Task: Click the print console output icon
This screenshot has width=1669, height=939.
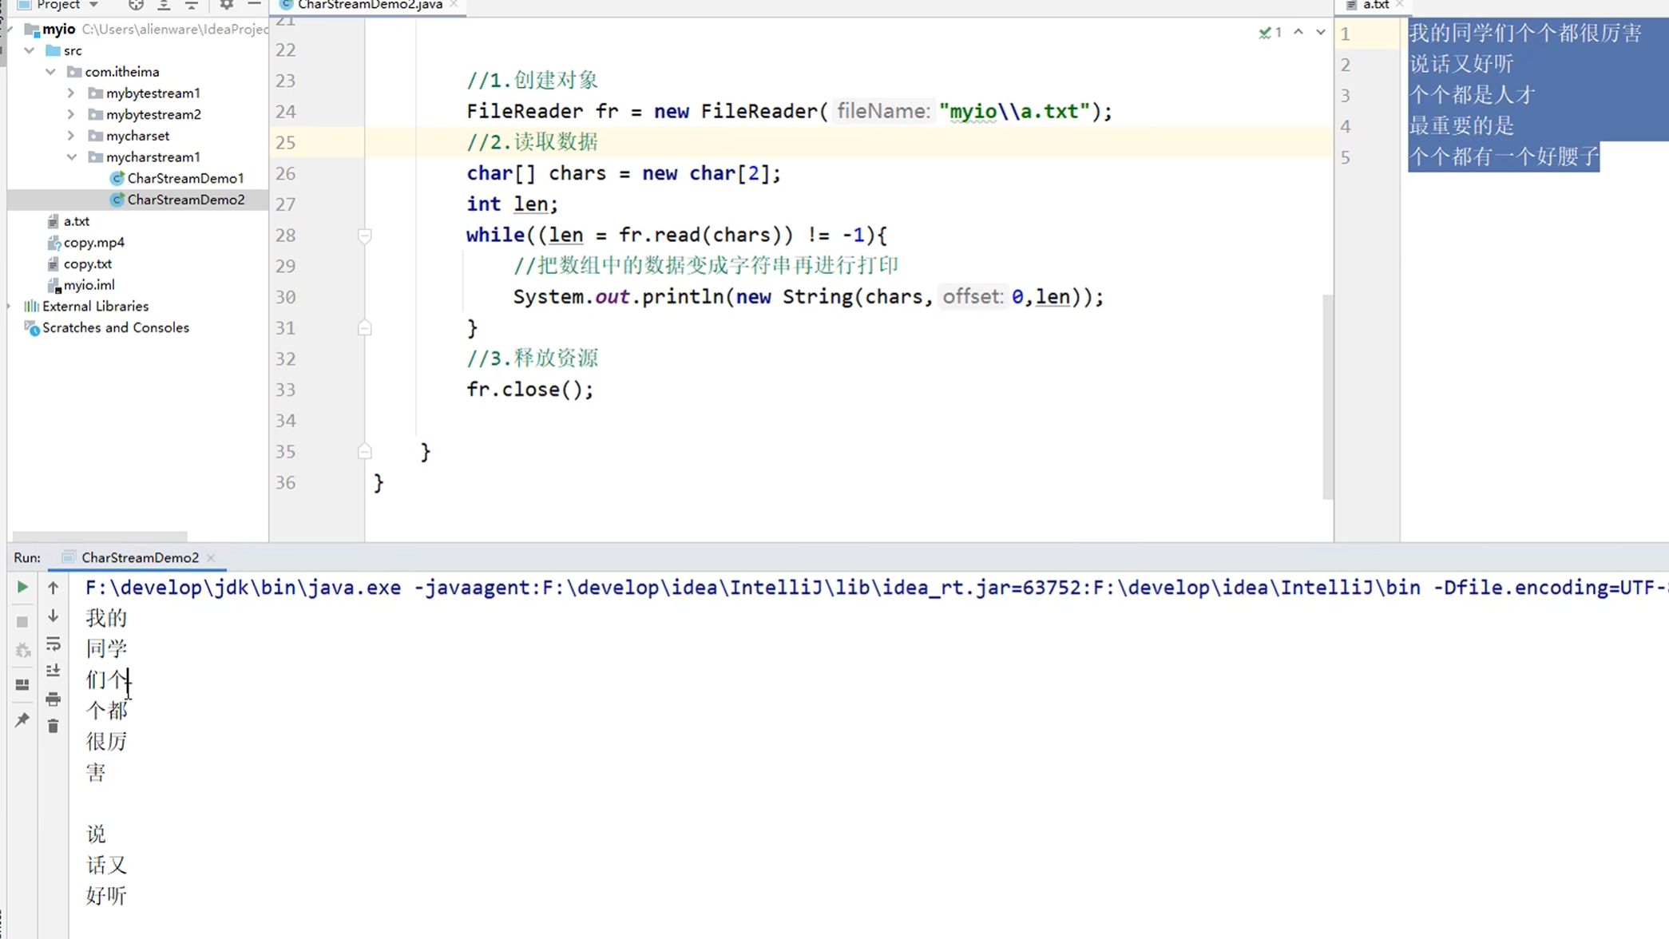Action: pos(53,699)
